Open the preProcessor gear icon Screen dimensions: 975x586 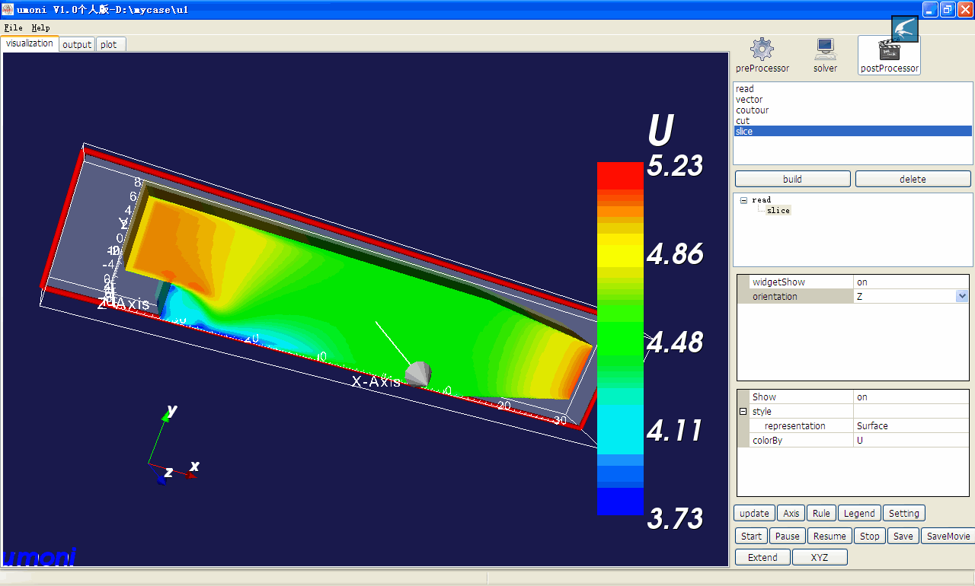762,50
